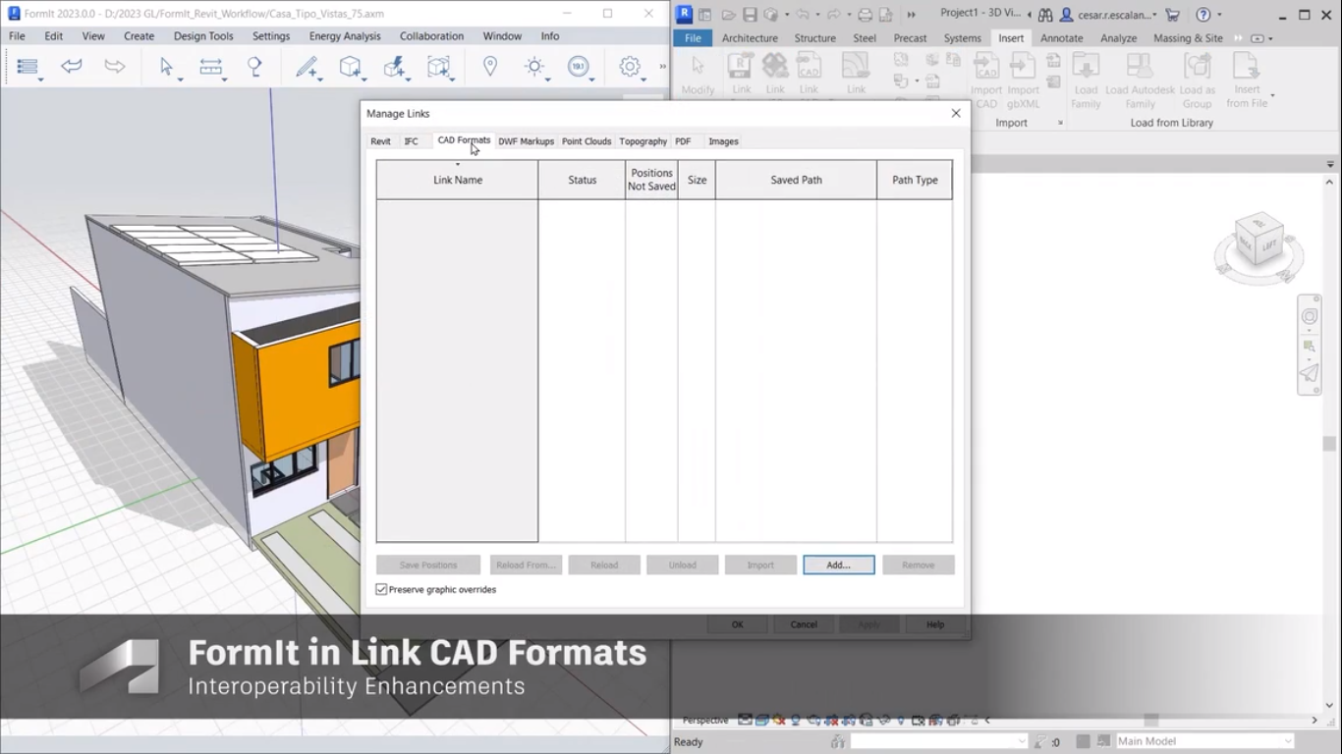Select the FormIt tape/lasso pin tool icon

click(x=254, y=66)
